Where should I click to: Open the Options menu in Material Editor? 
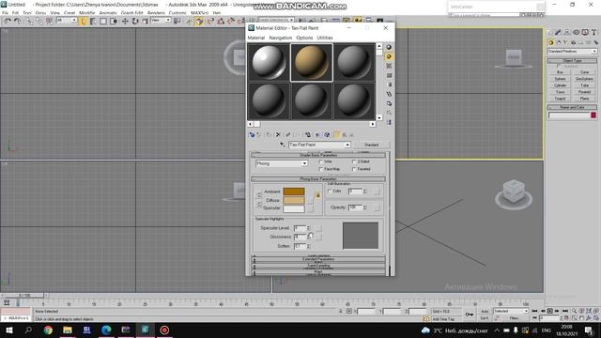click(x=304, y=38)
